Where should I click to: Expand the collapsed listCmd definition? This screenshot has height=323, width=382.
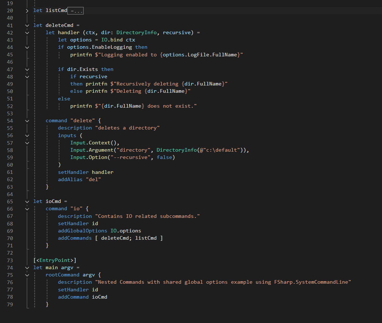(x=27, y=11)
